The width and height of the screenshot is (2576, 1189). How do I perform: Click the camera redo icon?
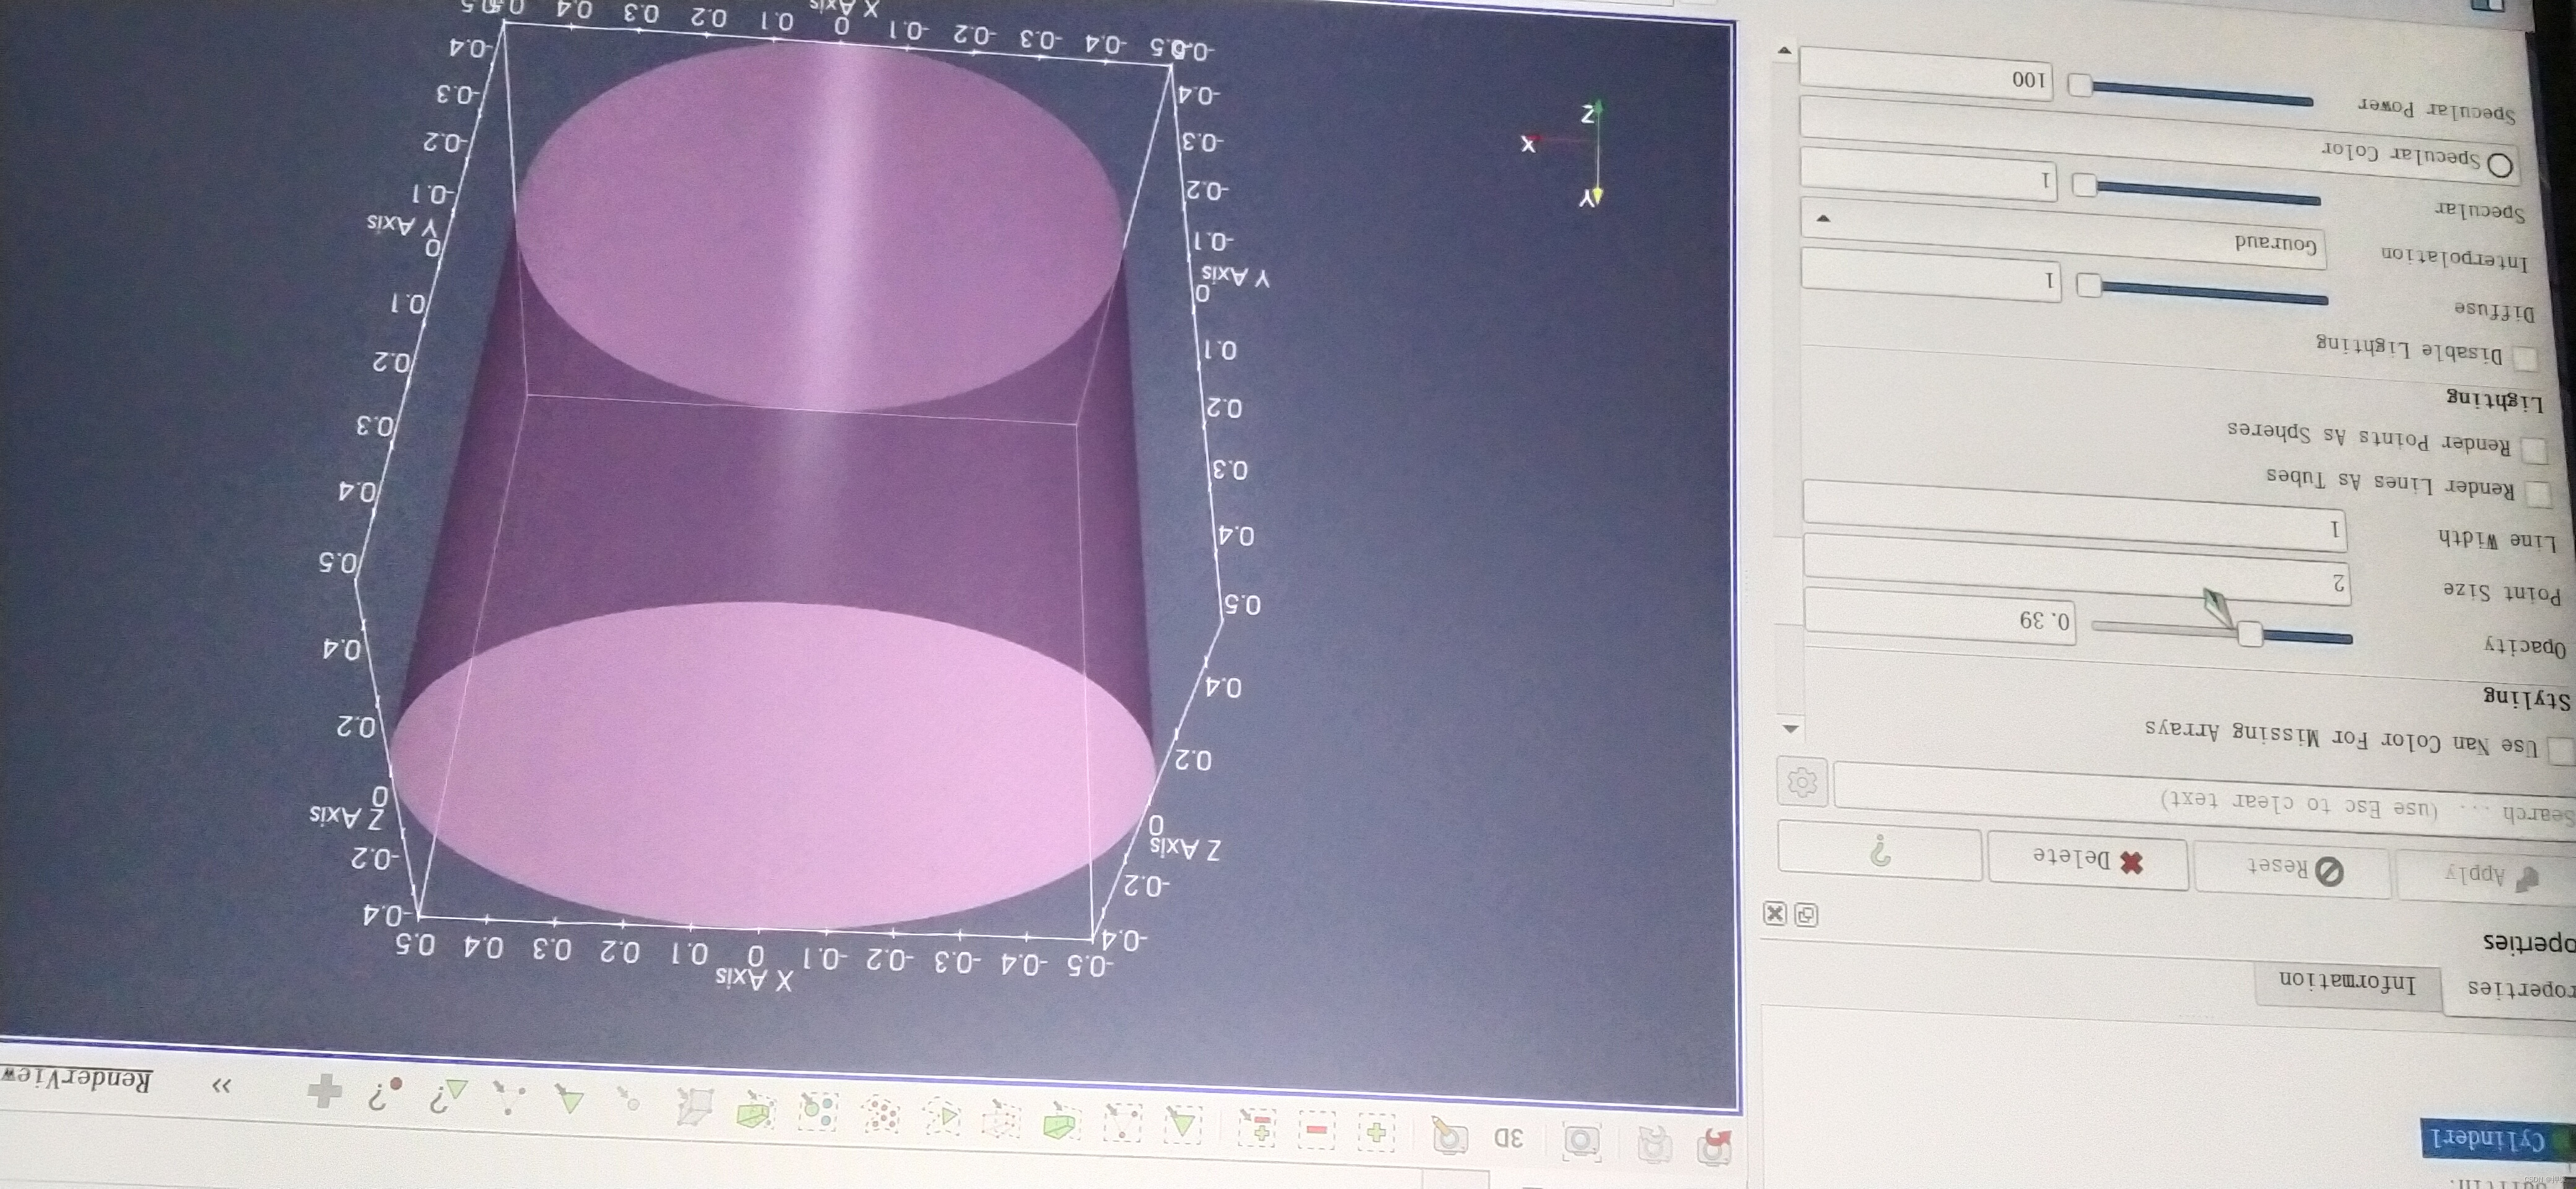[1655, 1144]
